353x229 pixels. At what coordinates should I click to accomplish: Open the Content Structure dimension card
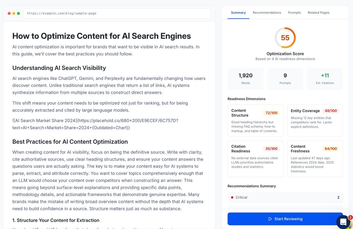point(255,120)
